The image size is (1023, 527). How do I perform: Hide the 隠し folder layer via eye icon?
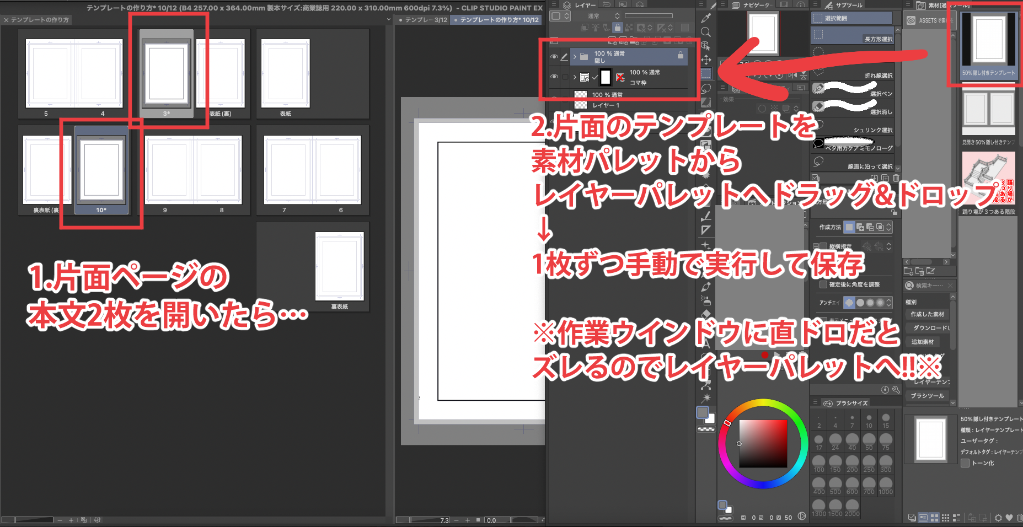[554, 57]
